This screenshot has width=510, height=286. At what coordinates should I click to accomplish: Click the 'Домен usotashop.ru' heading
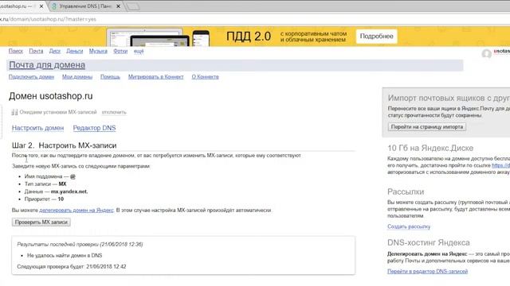(51, 96)
